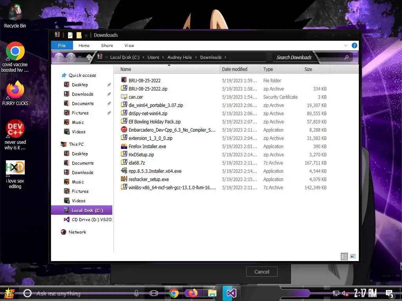Open the HxD desktop shortcut
This screenshot has width=402, height=301.
point(15,174)
